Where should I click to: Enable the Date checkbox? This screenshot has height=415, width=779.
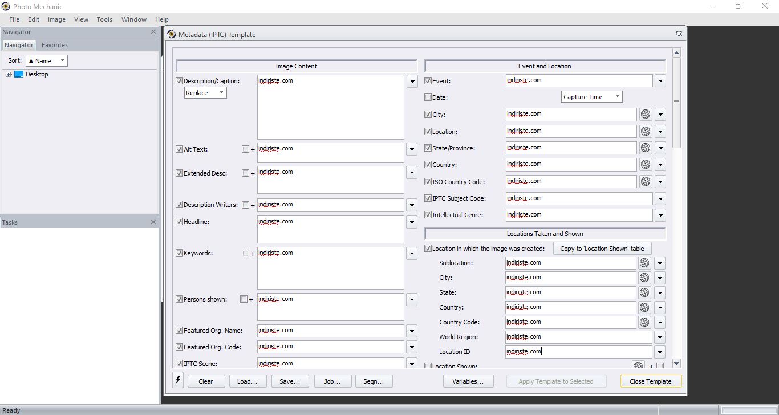[428, 97]
